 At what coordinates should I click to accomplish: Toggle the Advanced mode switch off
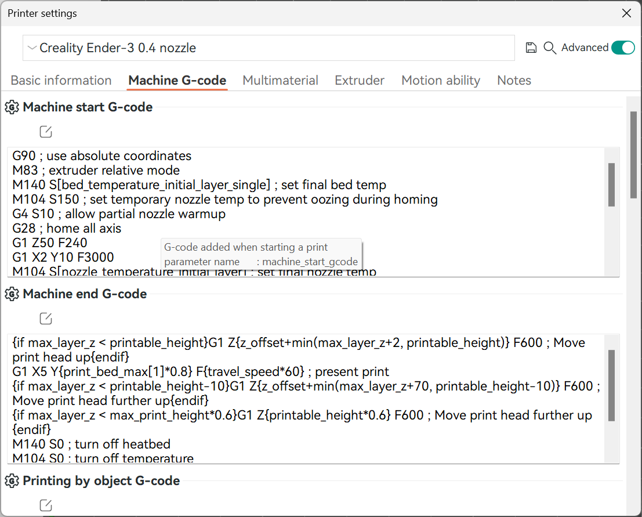(x=623, y=48)
